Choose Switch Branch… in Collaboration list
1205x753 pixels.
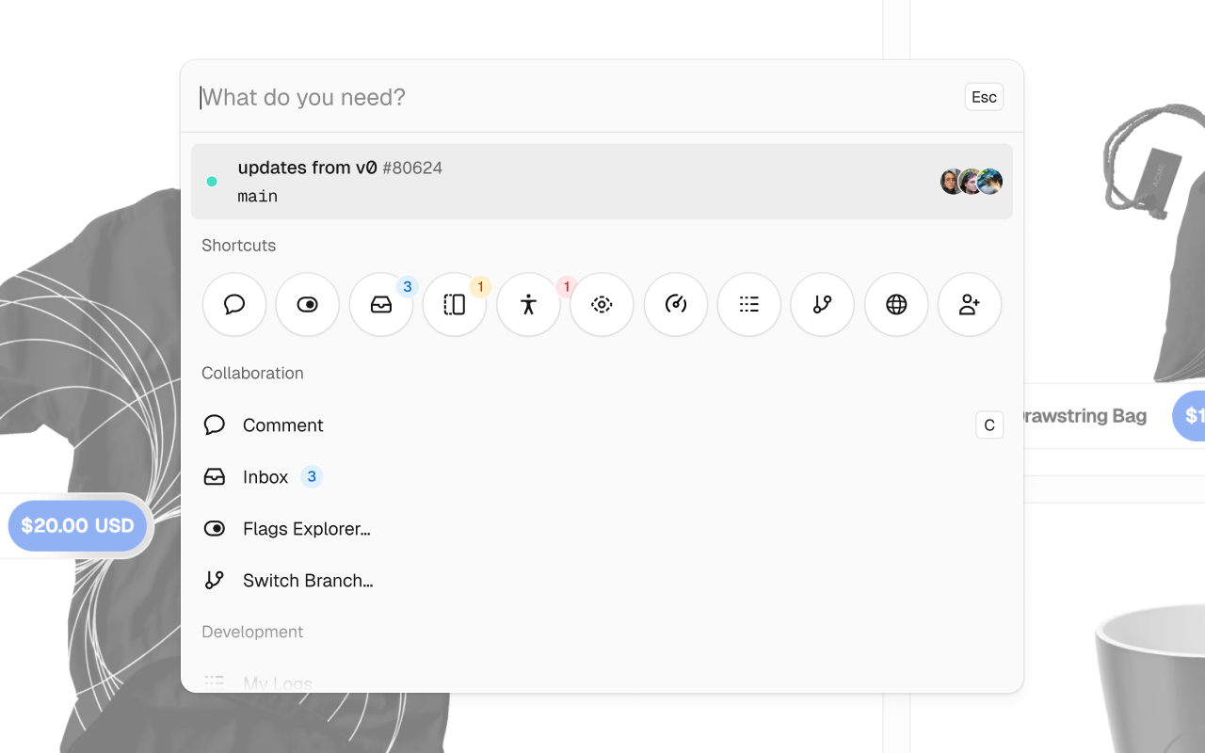coord(602,581)
